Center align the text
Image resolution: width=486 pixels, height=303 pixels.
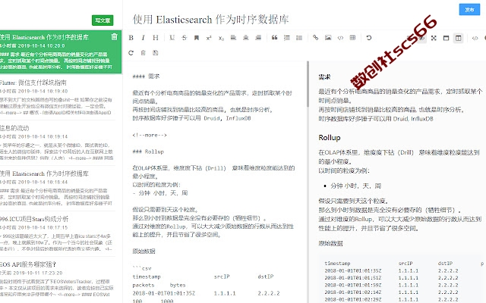(246, 38)
